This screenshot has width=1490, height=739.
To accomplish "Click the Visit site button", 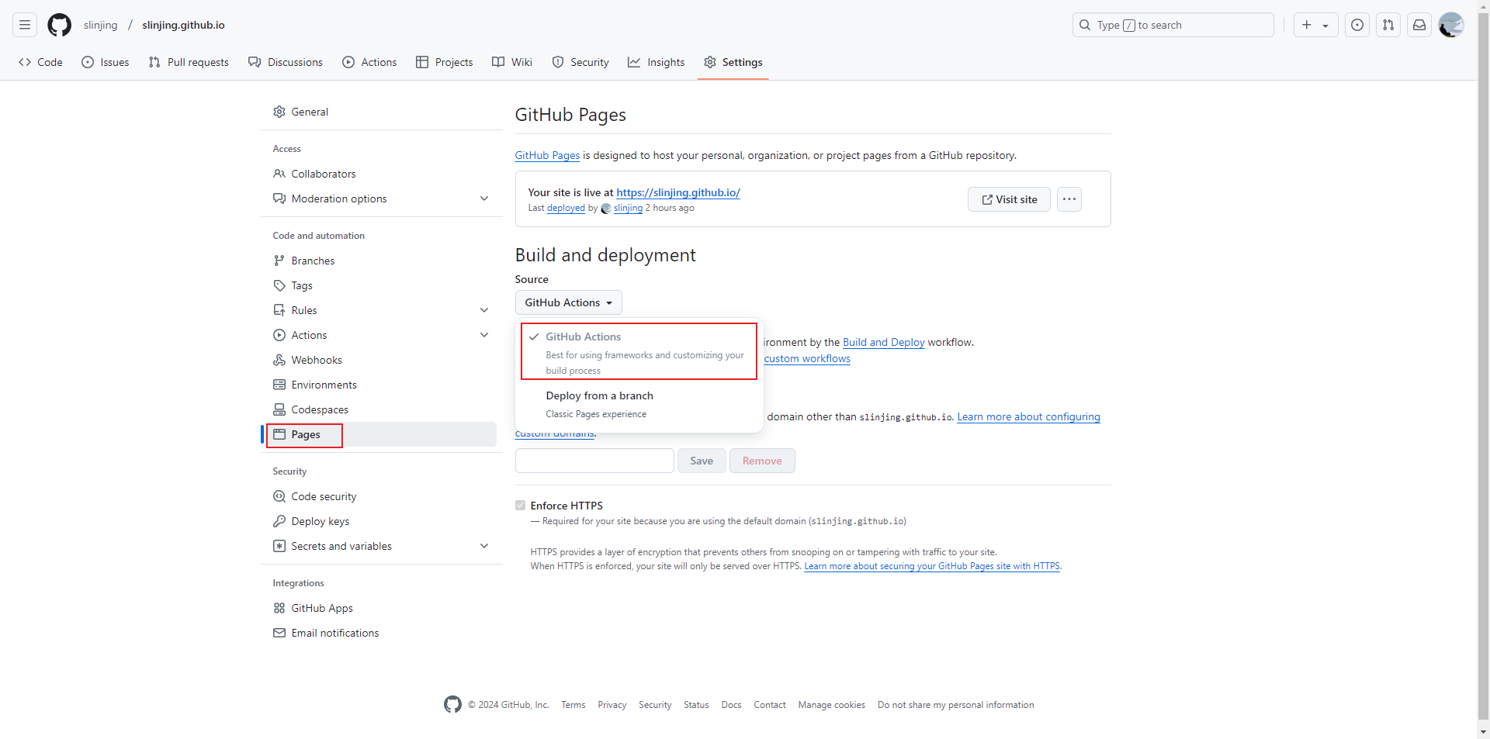I will (1009, 199).
